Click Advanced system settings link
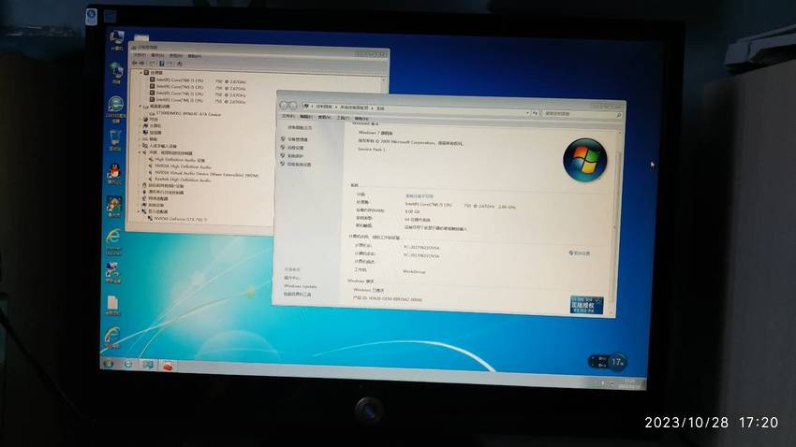Viewport: 796px width, 447px height. pyautogui.click(x=299, y=165)
